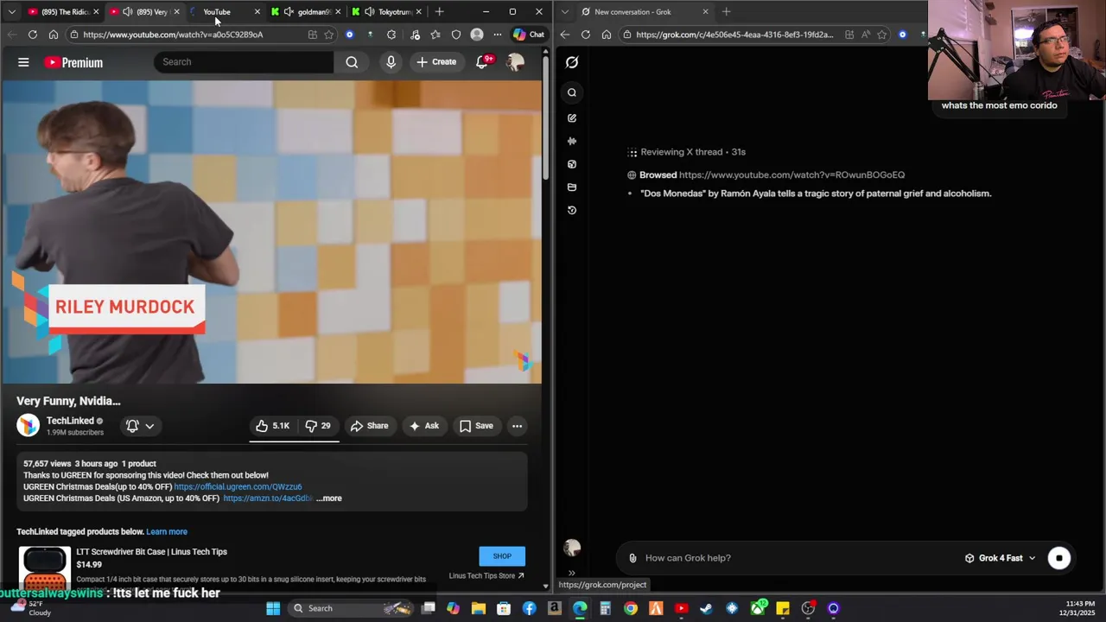1106x622 pixels.
Task: Switch to the 'Tokyotrum' Kick tab
Action: pyautogui.click(x=386, y=12)
